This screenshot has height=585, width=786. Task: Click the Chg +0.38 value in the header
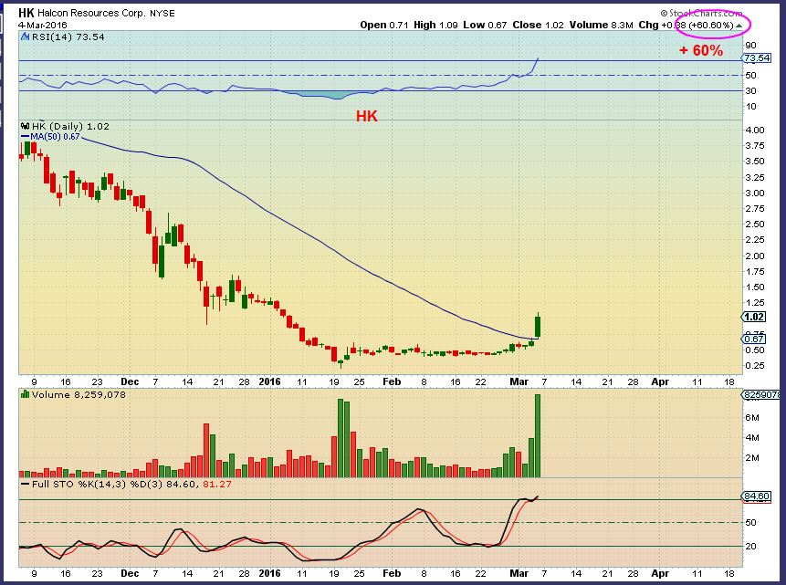662,25
